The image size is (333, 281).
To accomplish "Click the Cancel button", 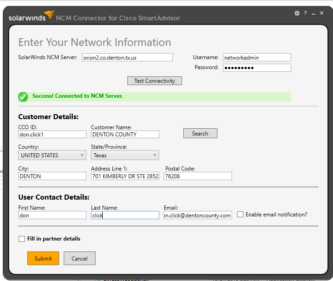I will (x=80, y=258).
